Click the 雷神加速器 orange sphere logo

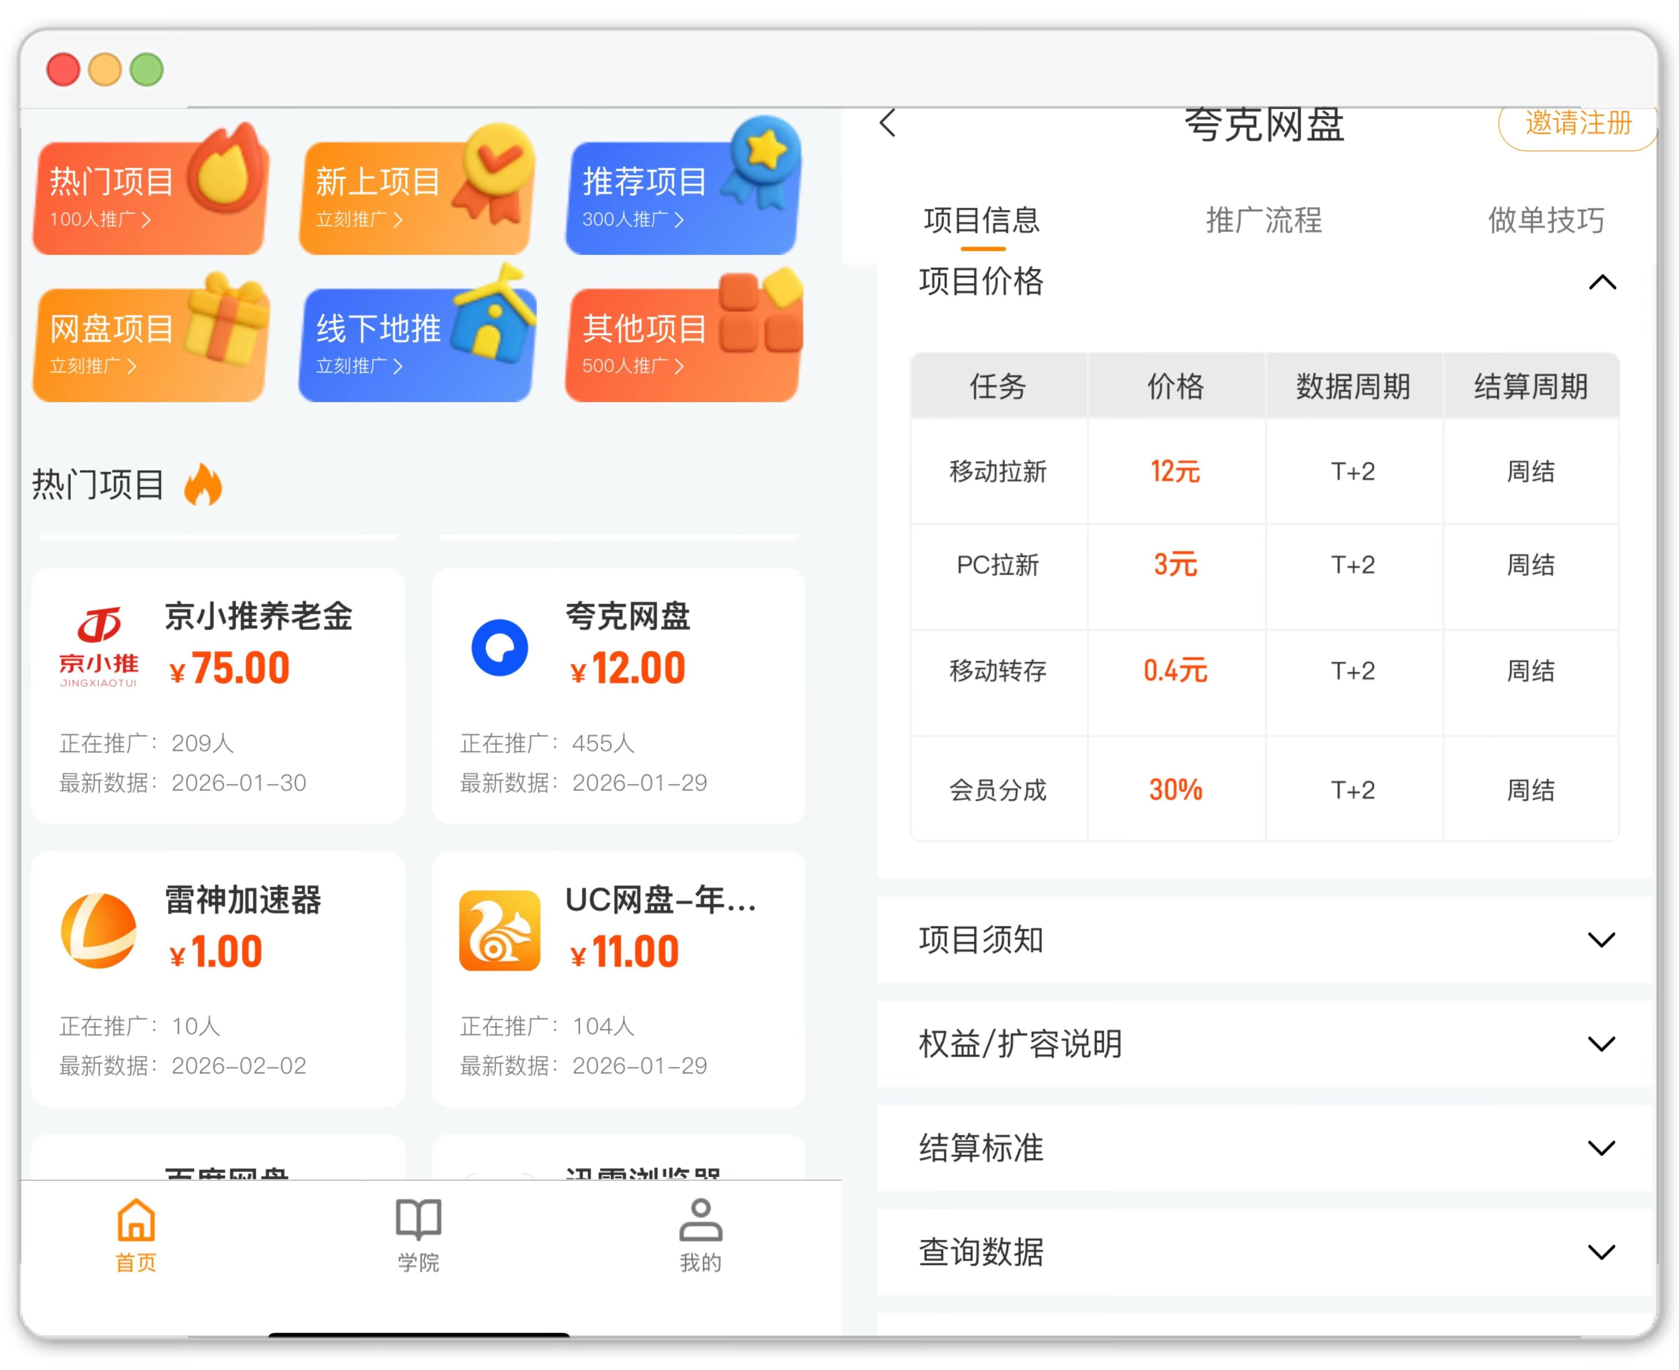pyautogui.click(x=99, y=930)
